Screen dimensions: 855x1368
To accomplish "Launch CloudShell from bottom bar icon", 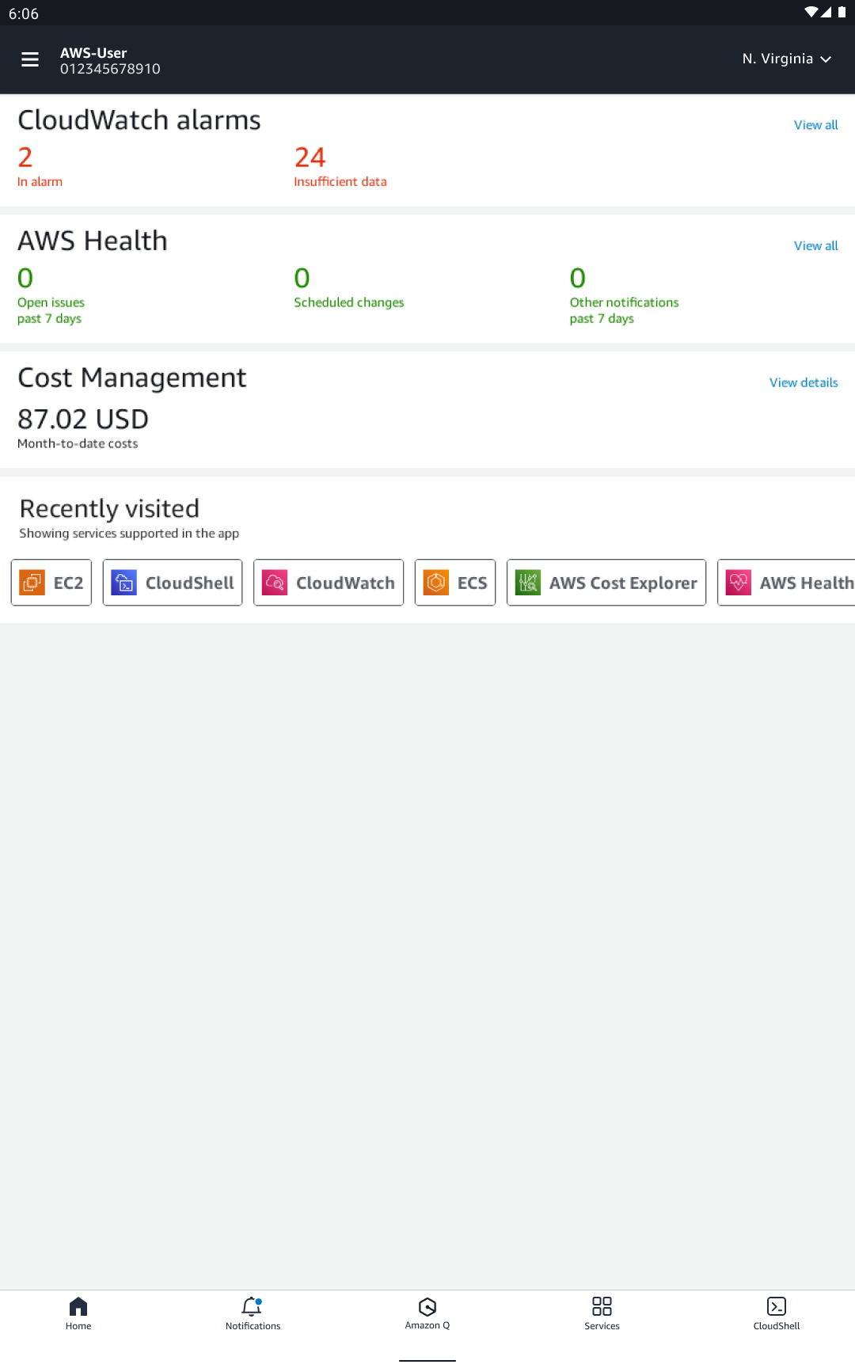I will click(x=777, y=1306).
